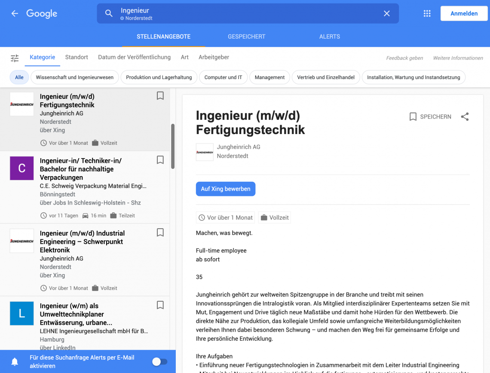Switch to the Gespeichert tab
490x373 pixels.
click(246, 37)
